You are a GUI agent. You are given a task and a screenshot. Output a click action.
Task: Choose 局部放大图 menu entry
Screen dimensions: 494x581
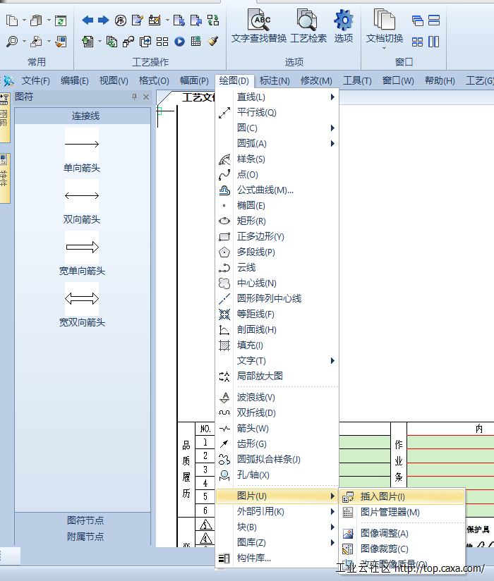pyautogui.click(x=277, y=376)
